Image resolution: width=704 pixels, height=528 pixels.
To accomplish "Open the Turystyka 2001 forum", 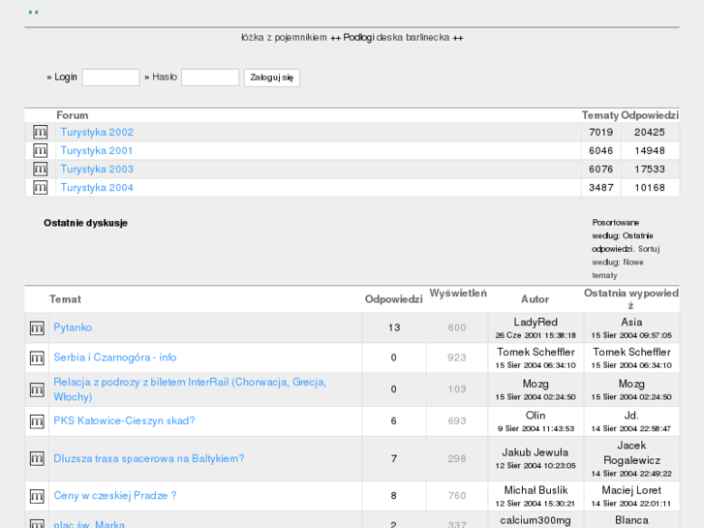I will [97, 150].
